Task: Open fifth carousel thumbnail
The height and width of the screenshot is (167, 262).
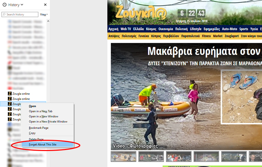Action: pos(234,156)
